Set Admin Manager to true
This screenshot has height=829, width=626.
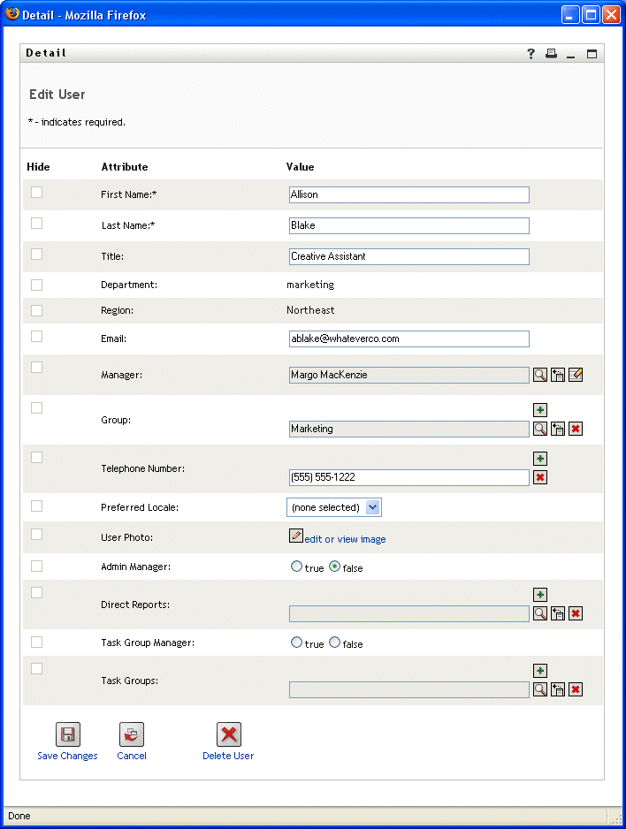tap(296, 567)
